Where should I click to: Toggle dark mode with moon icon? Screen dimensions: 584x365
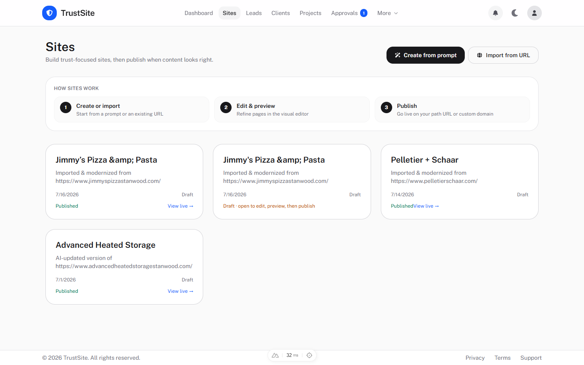515,13
